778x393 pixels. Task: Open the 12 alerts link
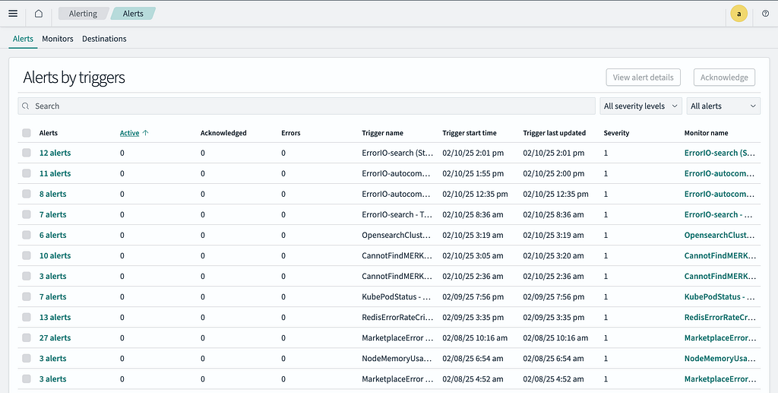click(55, 153)
